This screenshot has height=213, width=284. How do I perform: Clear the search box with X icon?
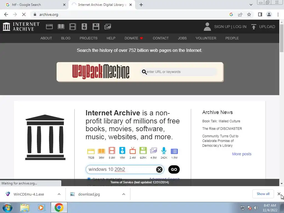[x=159, y=169]
